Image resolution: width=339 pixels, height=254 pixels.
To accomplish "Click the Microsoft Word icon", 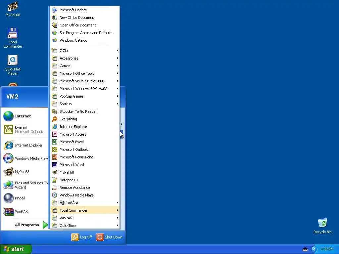I will (55, 165).
